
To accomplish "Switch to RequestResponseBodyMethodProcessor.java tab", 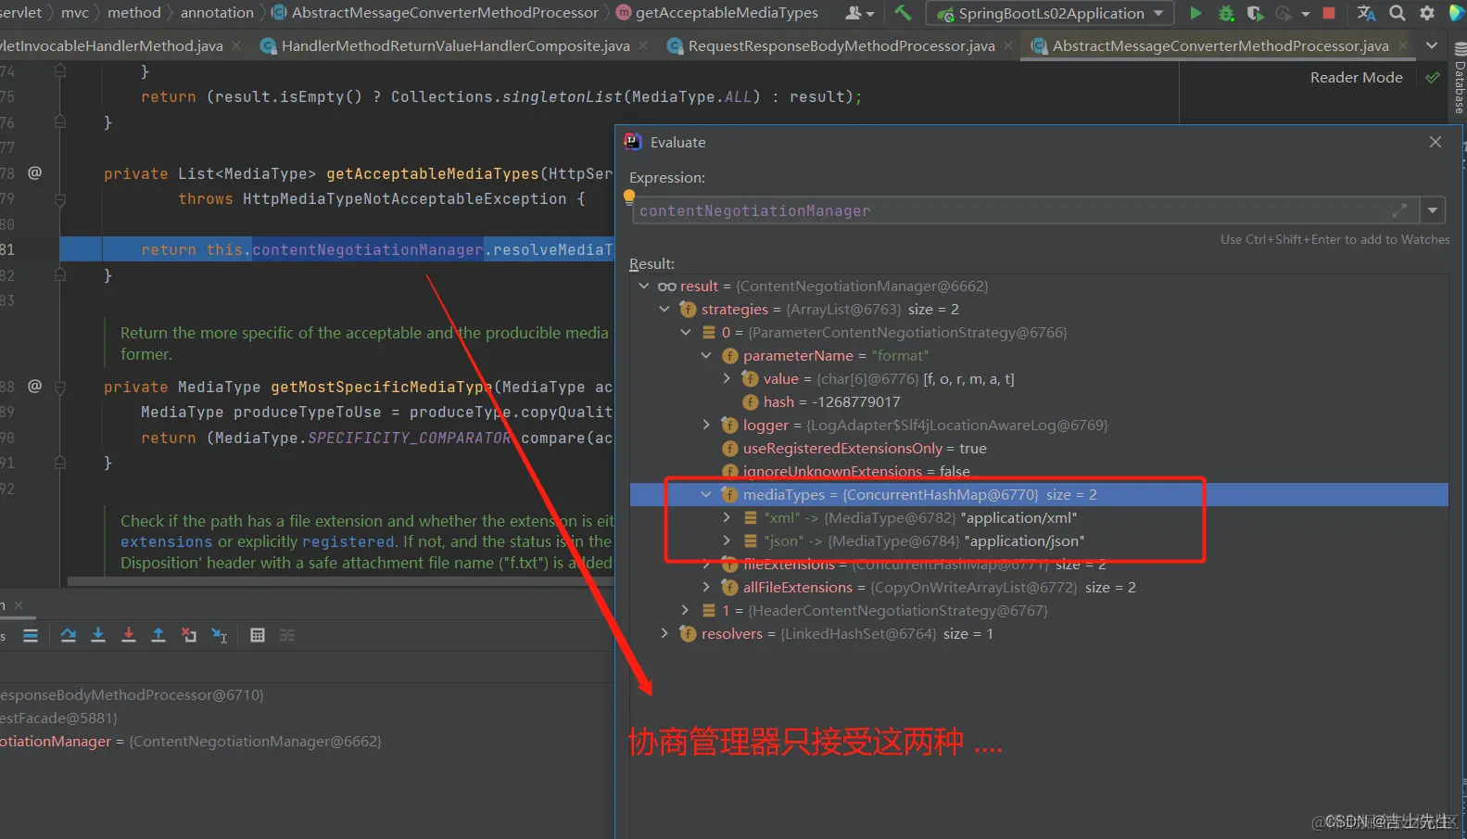I will click(841, 45).
